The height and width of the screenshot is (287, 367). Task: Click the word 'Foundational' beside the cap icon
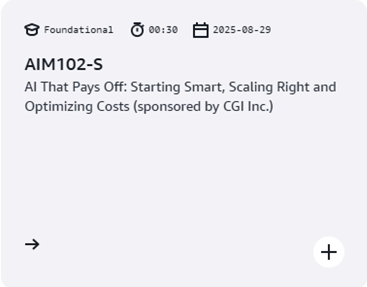point(78,30)
